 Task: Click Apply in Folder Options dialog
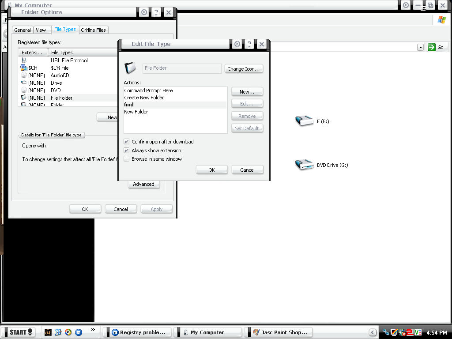tap(157, 209)
